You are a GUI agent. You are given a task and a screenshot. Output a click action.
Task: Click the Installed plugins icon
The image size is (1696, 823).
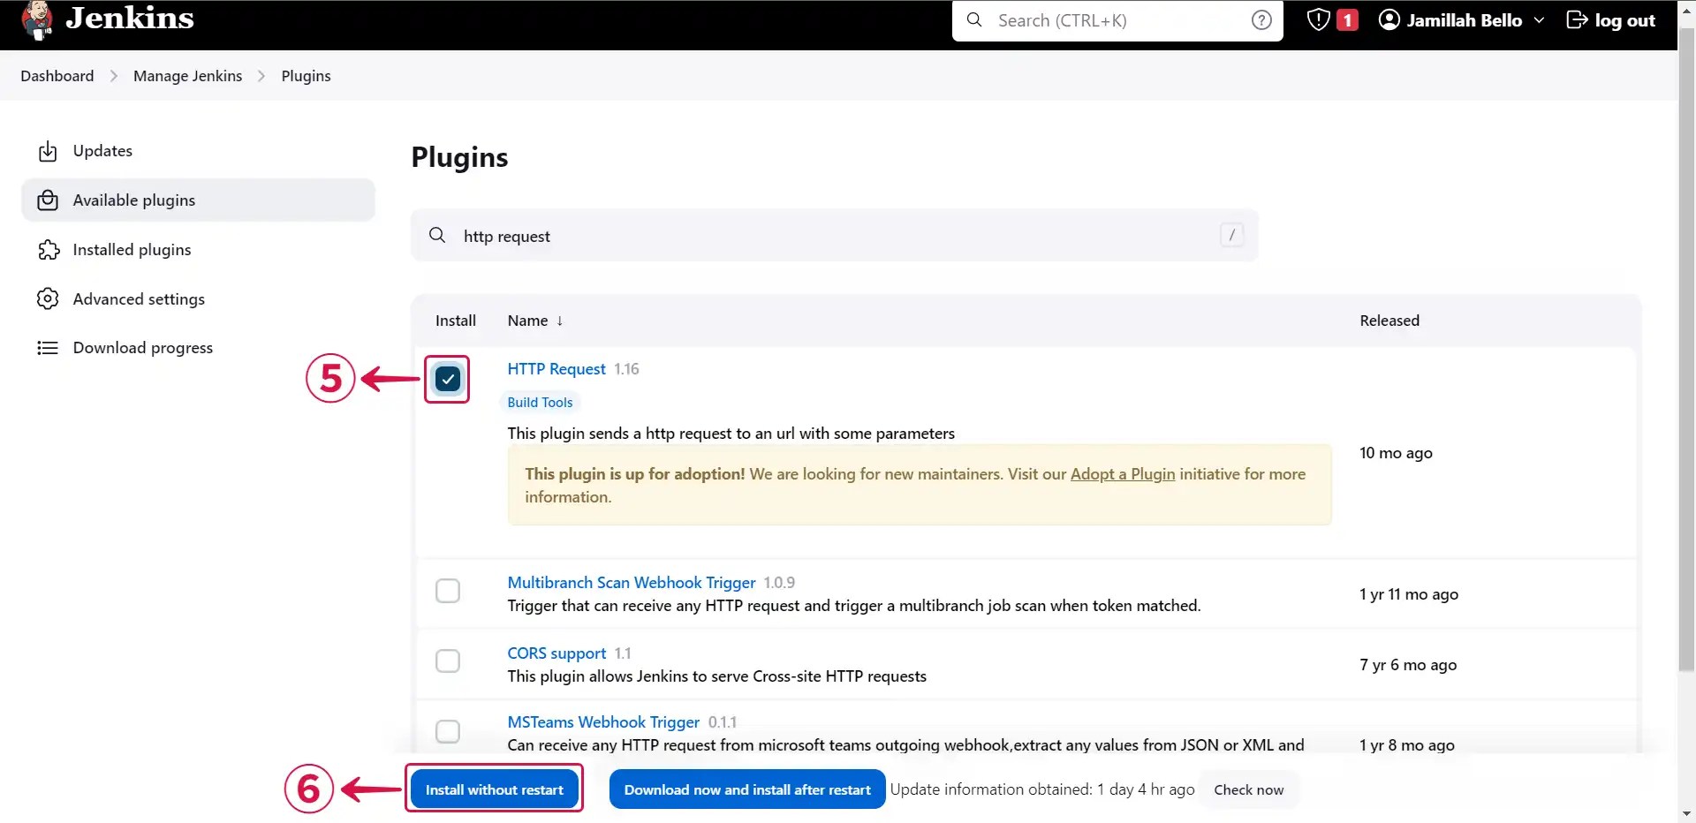(49, 249)
